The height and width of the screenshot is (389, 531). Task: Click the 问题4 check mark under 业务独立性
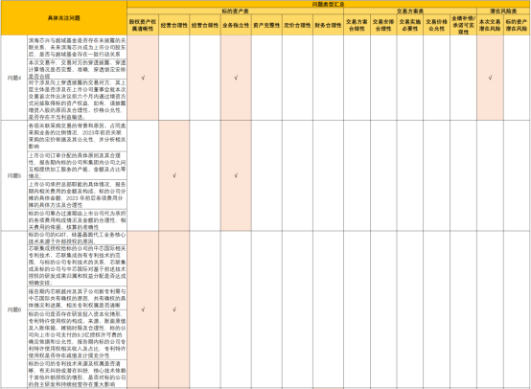click(236, 78)
